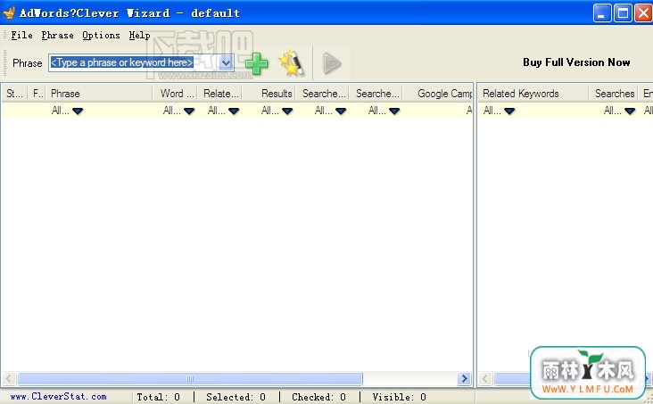
Task: Click the first Searche... column header
Action: pos(322,94)
